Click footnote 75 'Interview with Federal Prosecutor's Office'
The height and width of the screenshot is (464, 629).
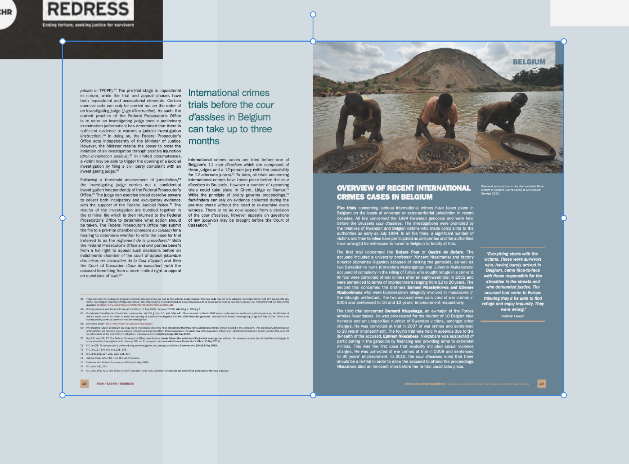point(114,362)
